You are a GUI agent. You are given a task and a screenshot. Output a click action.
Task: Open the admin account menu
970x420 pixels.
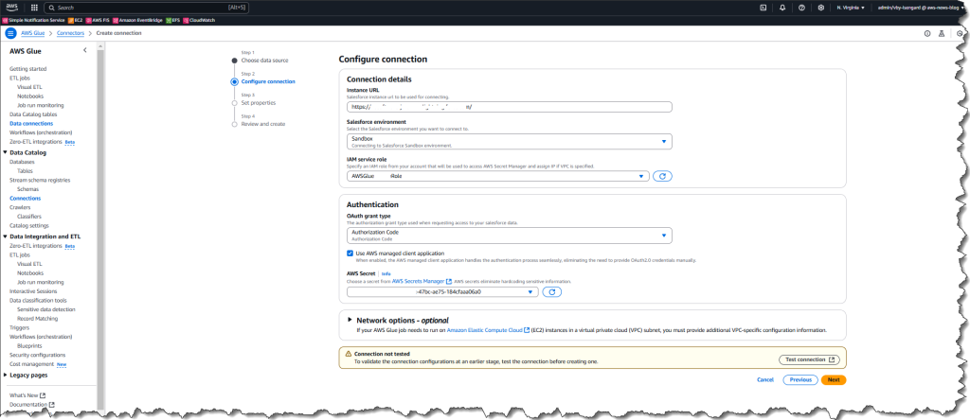pyautogui.click(x=921, y=8)
